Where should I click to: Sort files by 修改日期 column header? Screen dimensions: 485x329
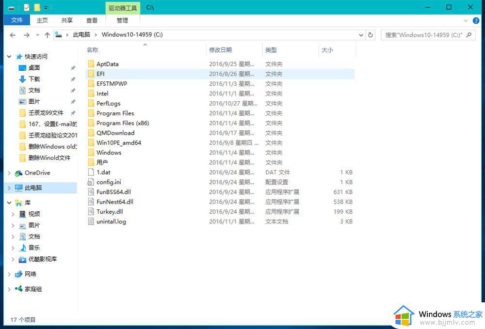(x=234, y=50)
